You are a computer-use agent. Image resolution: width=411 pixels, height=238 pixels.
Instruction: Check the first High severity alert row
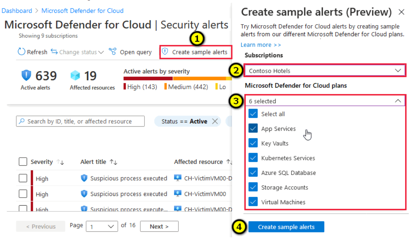click(x=23, y=178)
